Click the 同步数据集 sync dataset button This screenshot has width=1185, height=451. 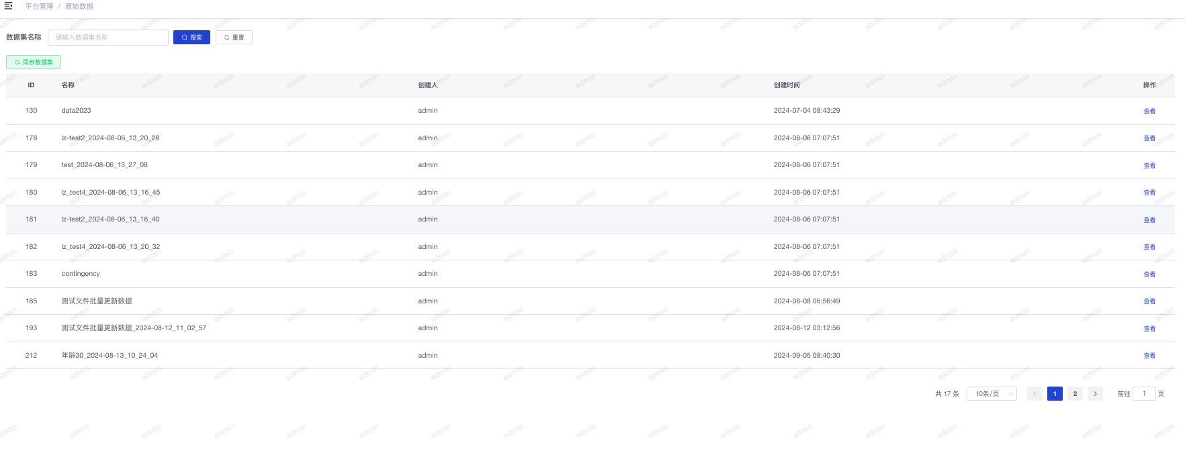(x=34, y=62)
